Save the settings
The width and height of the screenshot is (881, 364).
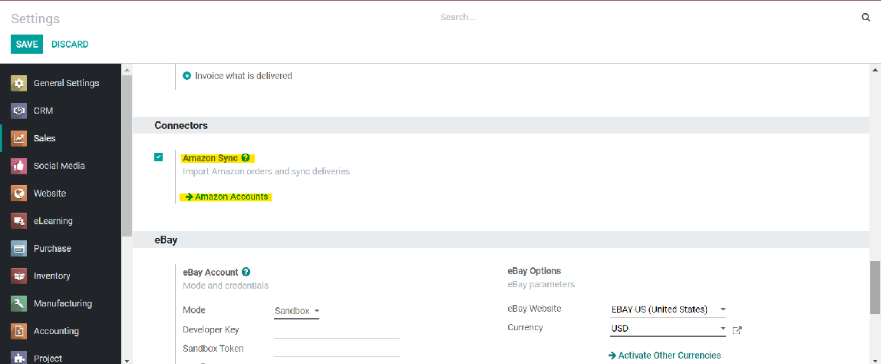[27, 45]
